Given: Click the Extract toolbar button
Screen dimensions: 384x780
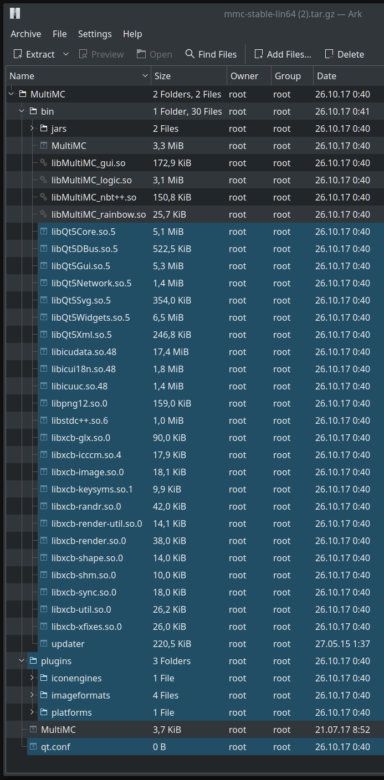Looking at the screenshot, I should [x=34, y=54].
